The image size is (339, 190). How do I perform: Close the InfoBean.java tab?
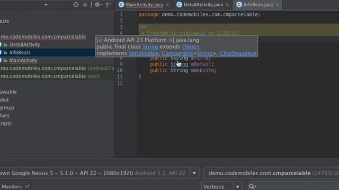tap(277, 5)
